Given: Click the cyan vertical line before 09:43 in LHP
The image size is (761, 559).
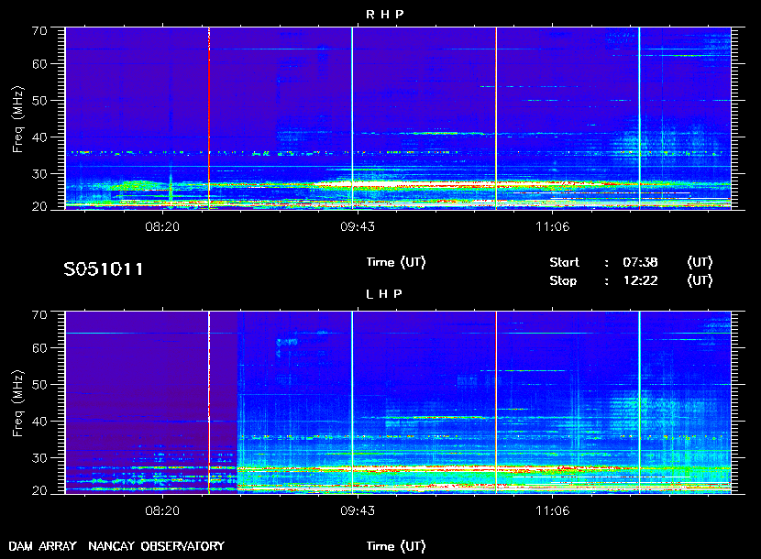Looking at the screenshot, I should [x=352, y=402].
